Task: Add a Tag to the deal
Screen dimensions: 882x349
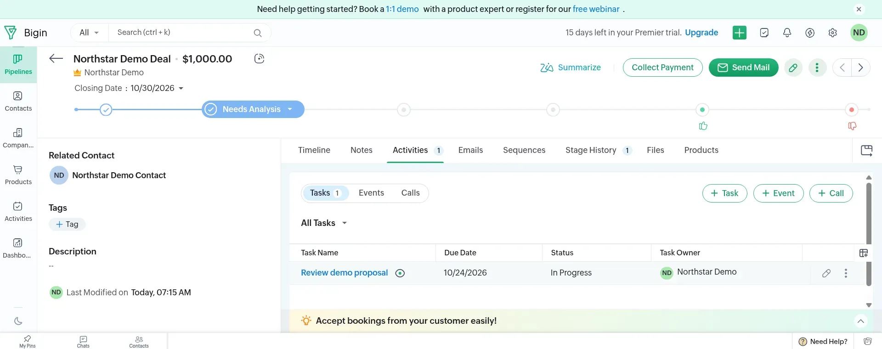Action: (x=67, y=224)
